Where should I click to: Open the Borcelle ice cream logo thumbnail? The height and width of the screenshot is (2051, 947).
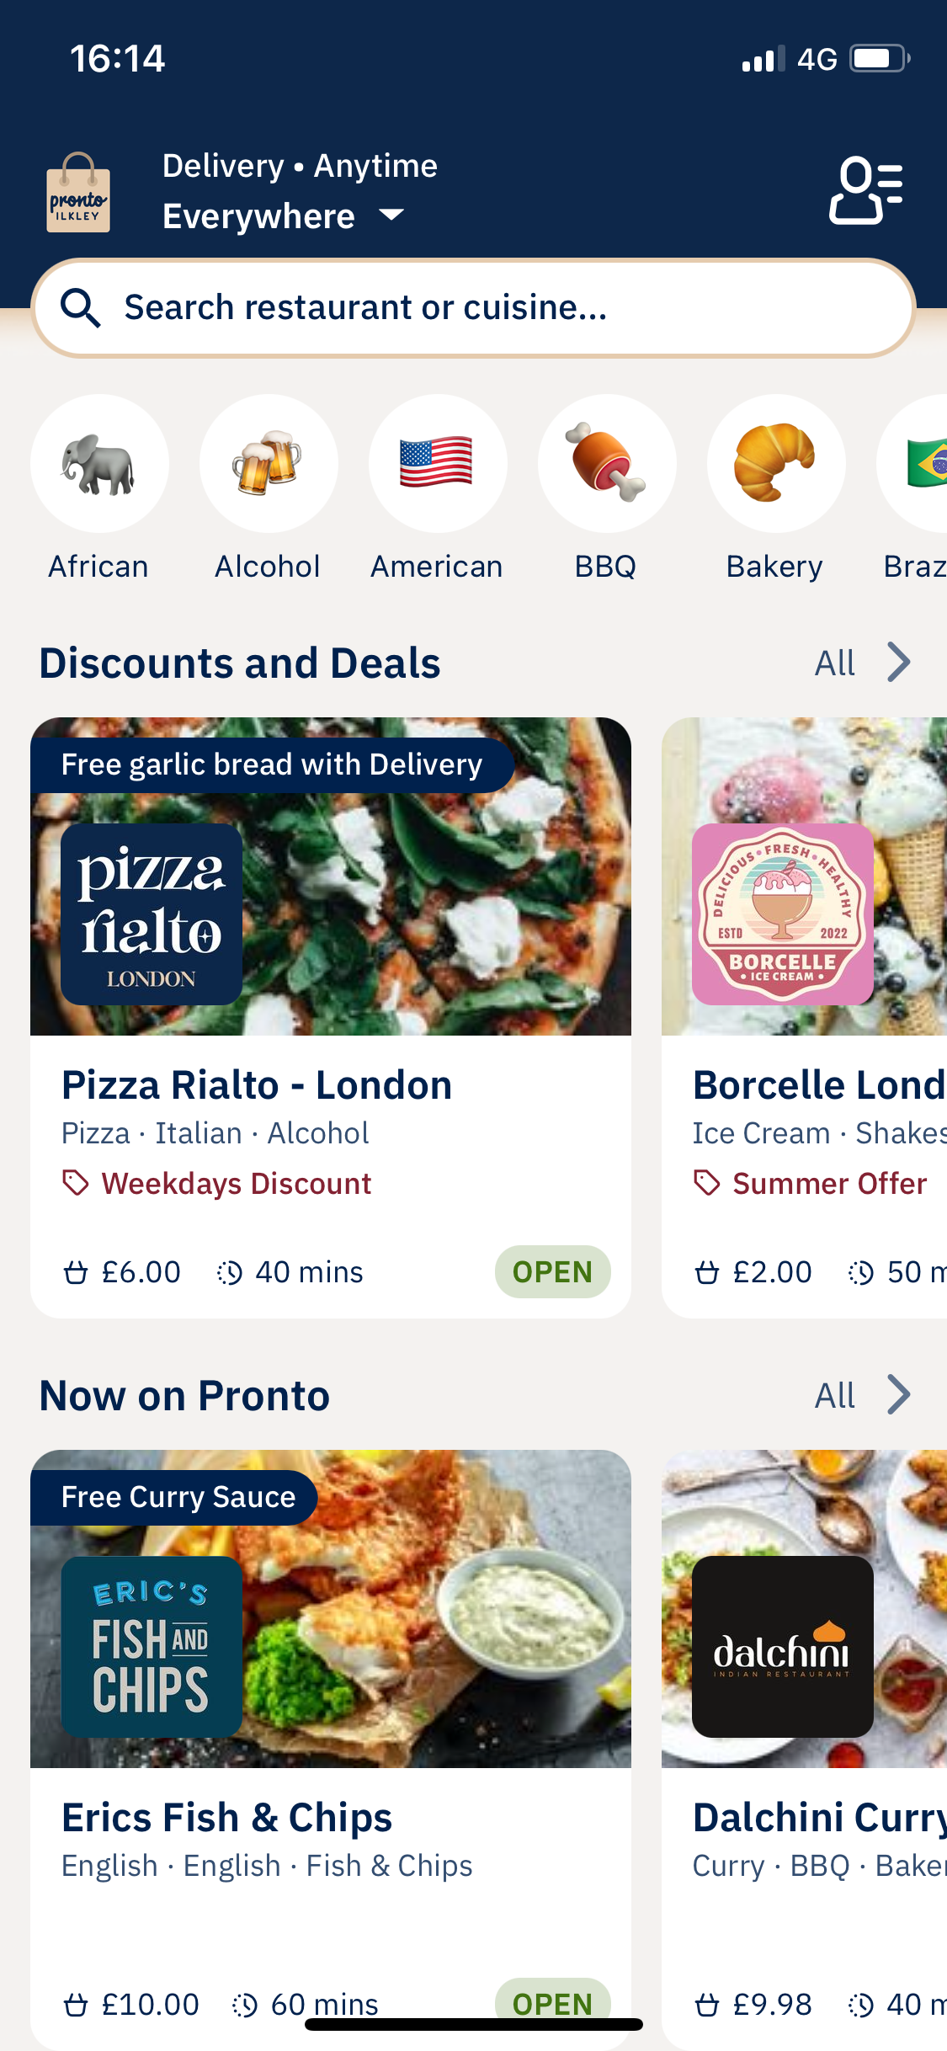[x=782, y=914]
